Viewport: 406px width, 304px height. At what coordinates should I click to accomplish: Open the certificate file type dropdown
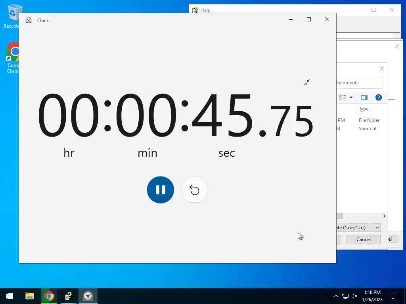click(x=358, y=228)
